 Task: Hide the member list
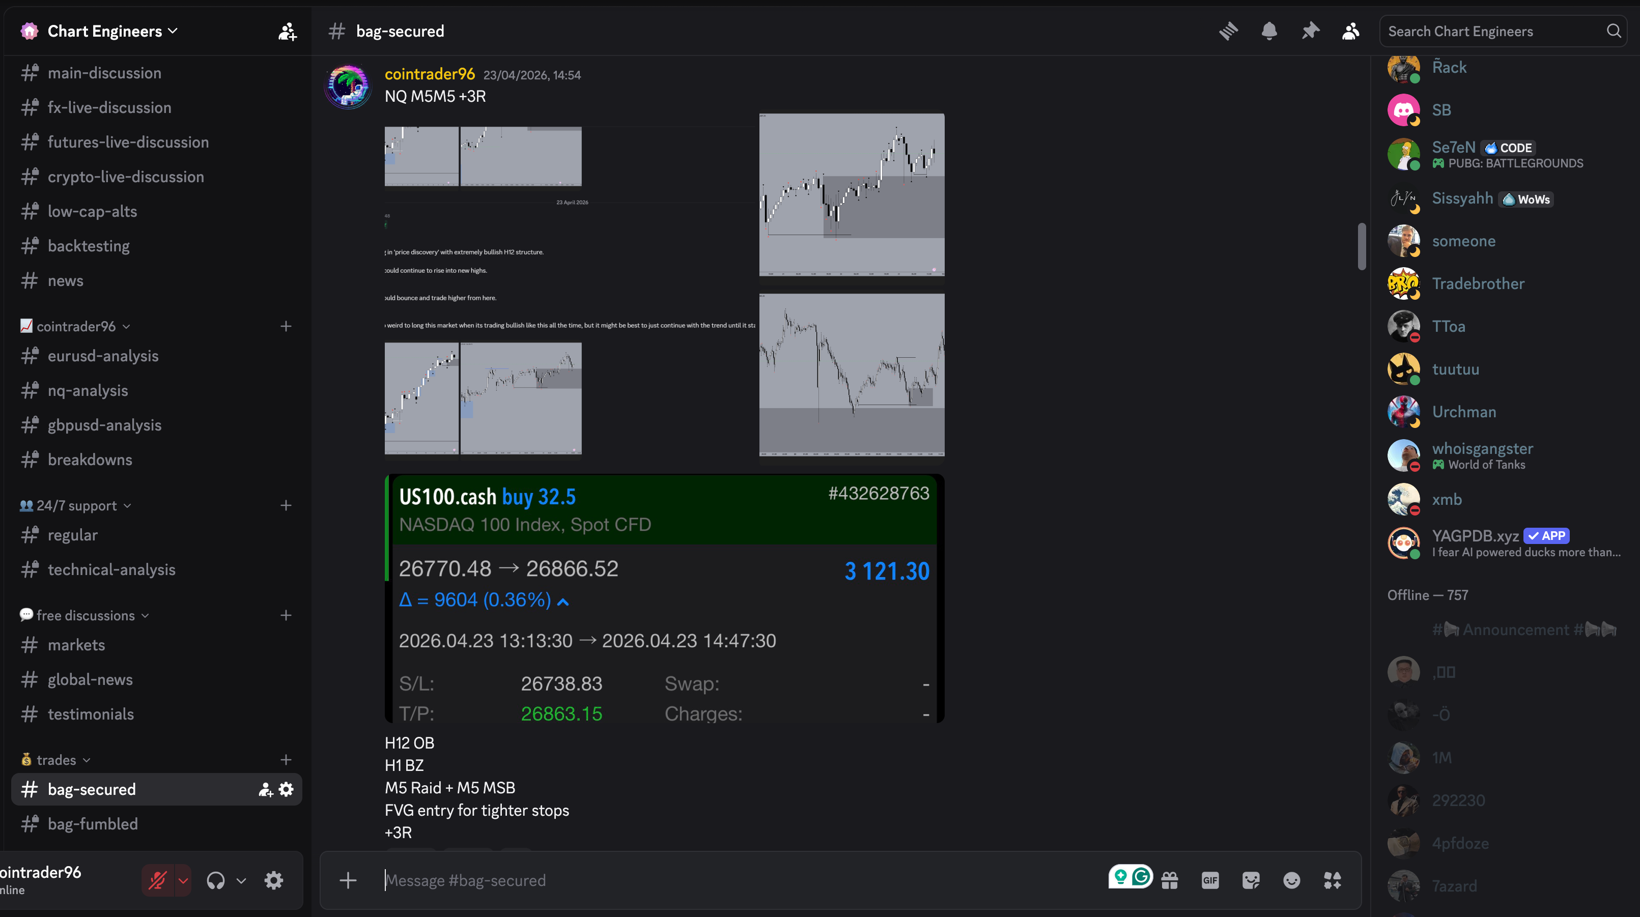point(1351,31)
